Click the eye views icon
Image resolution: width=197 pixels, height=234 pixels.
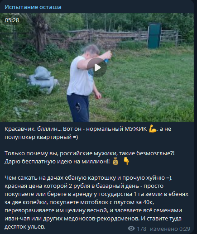click(131, 229)
